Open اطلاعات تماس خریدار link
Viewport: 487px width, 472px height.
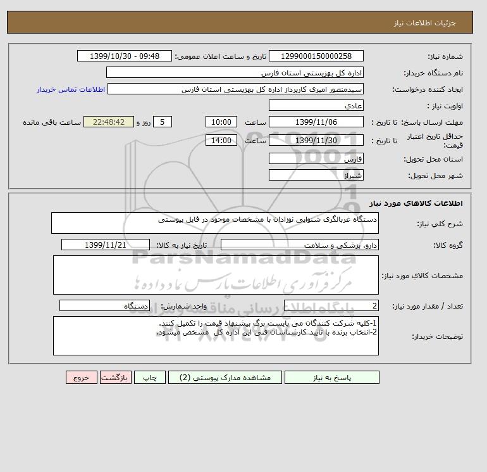tap(71, 89)
